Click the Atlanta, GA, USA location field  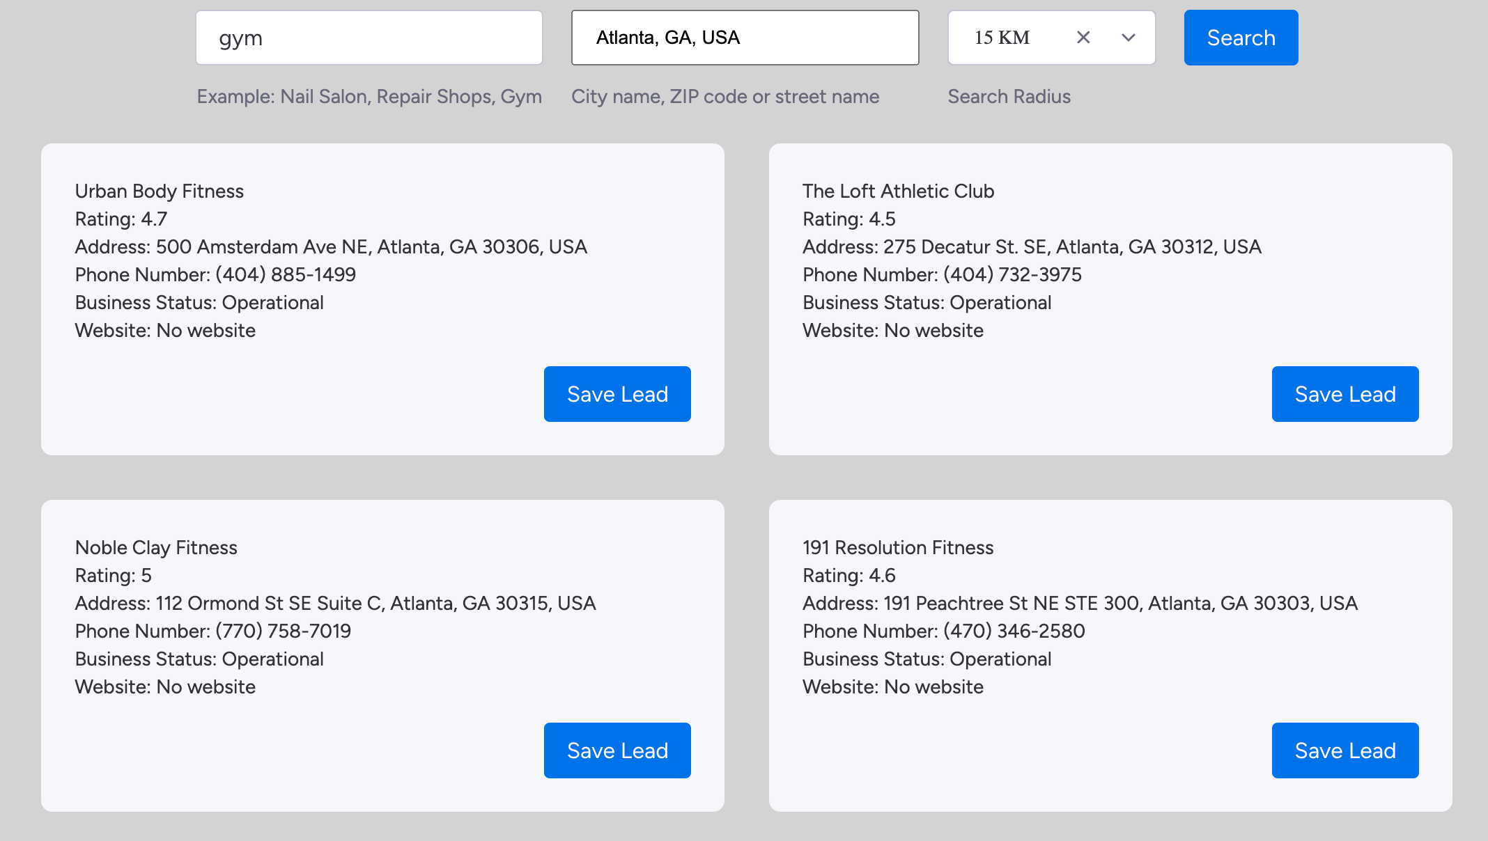(745, 38)
